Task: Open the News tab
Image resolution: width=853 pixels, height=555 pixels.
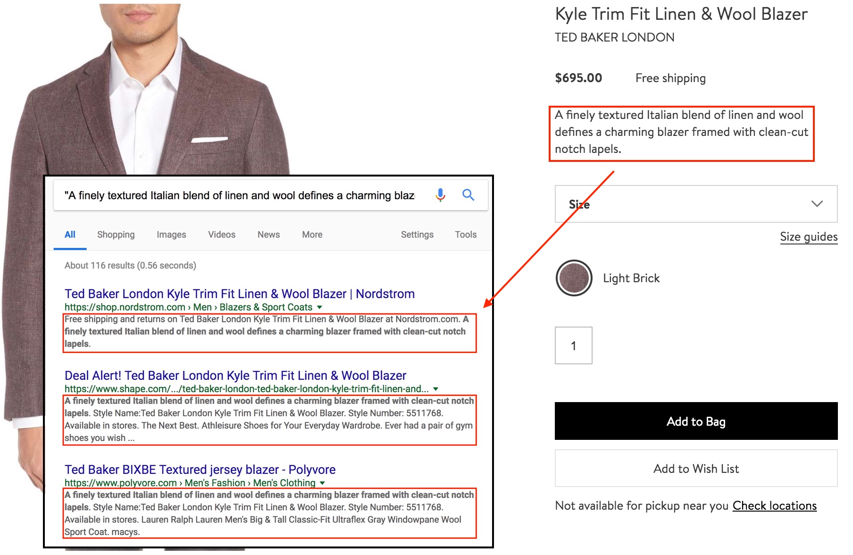Action: (268, 235)
